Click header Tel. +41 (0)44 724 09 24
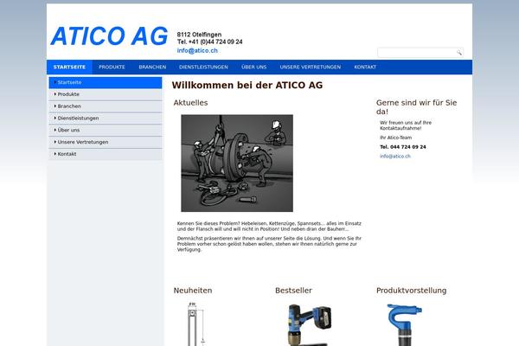 point(210,42)
